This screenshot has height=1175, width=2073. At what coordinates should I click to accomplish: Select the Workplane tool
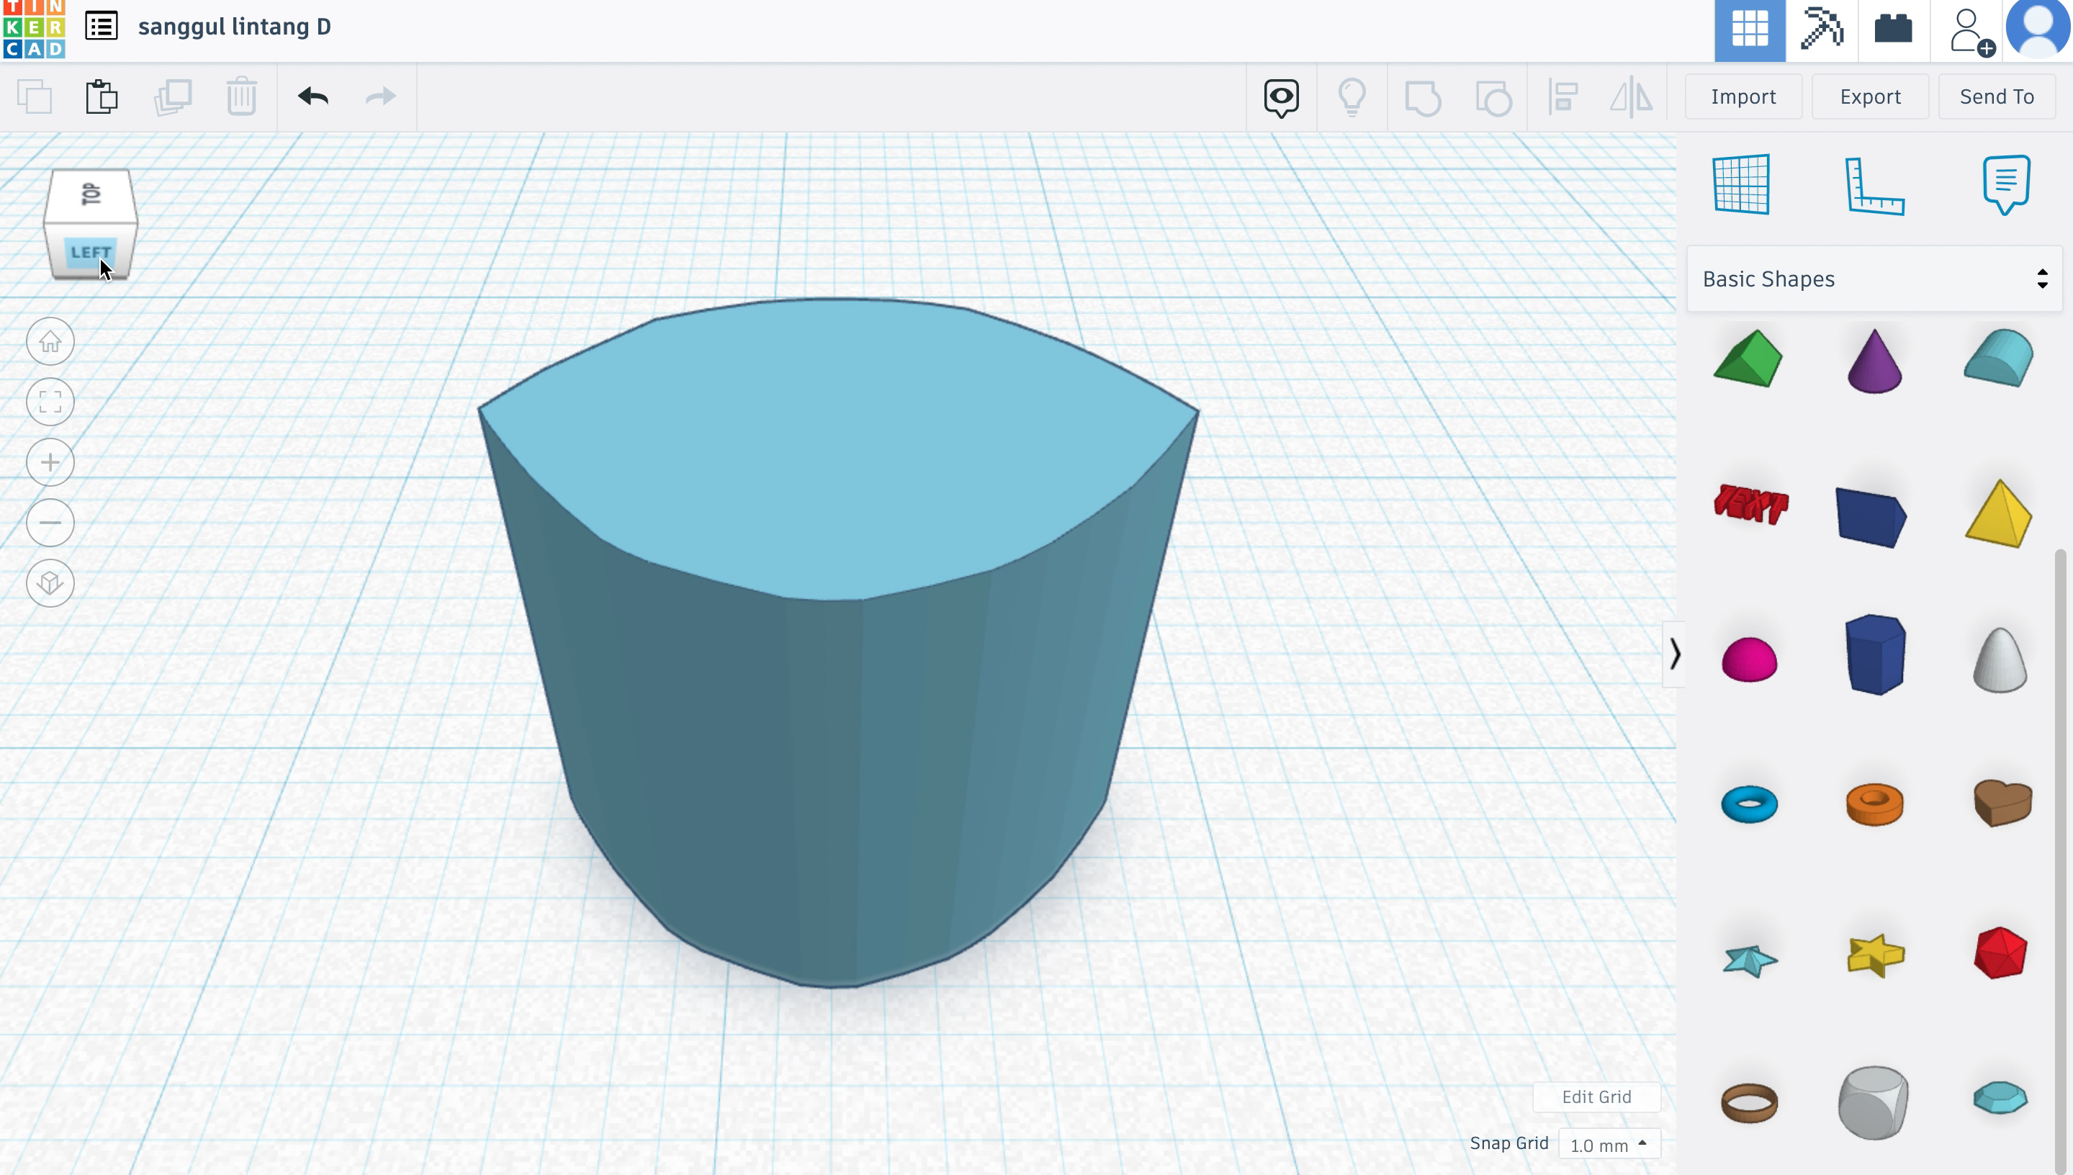pyautogui.click(x=1741, y=185)
